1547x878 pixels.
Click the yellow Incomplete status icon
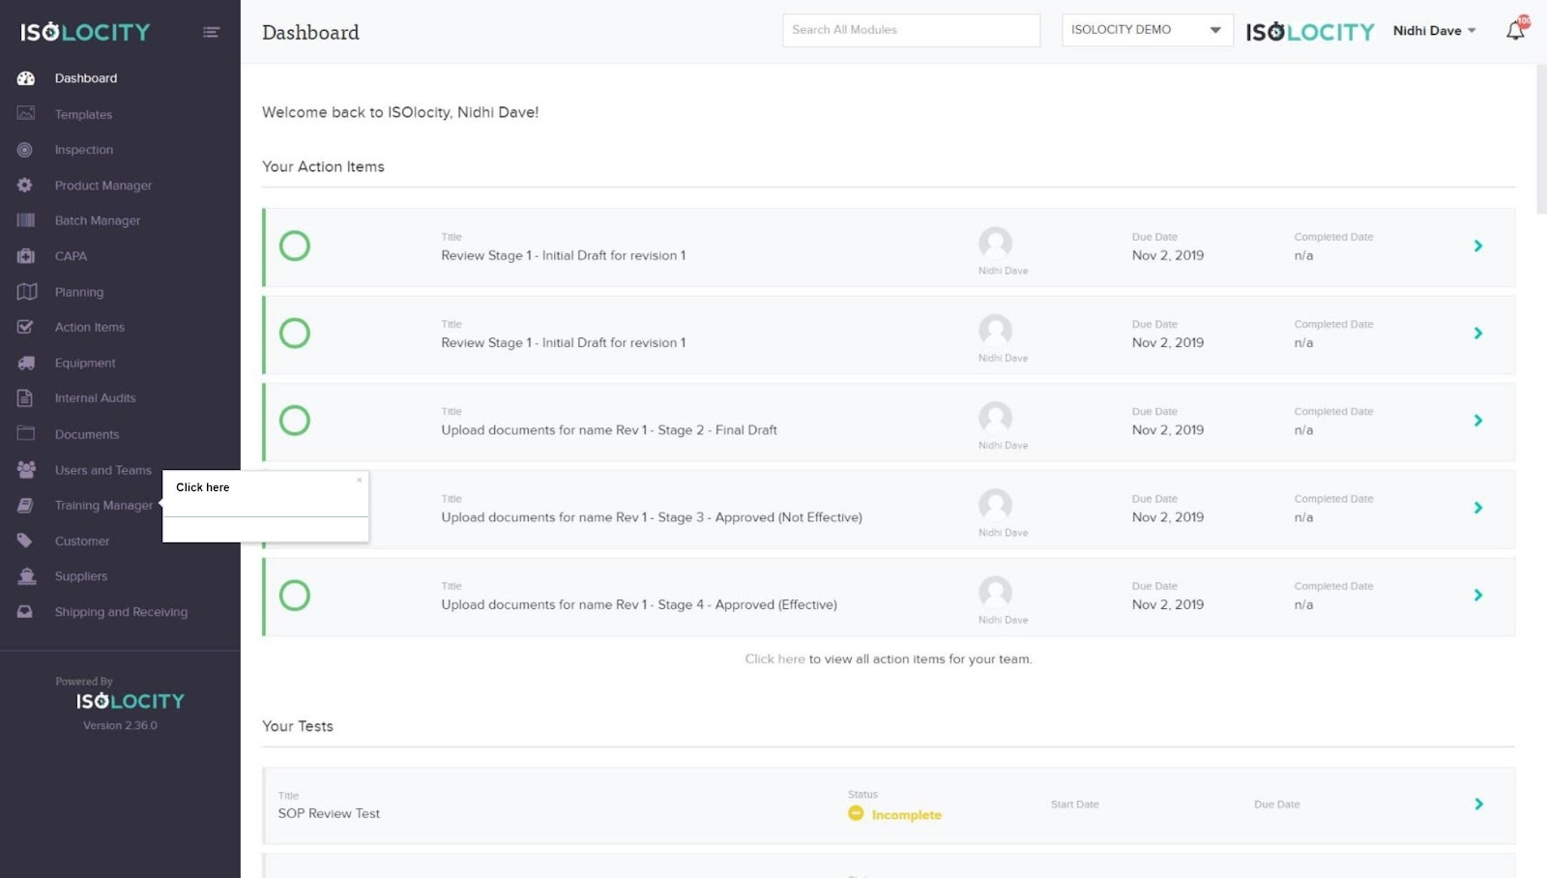point(856,813)
